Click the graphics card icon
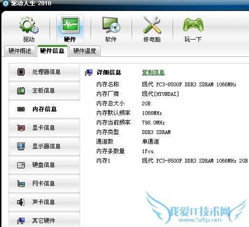Screen dimensions: 249x227 pyautogui.click(x=21, y=128)
